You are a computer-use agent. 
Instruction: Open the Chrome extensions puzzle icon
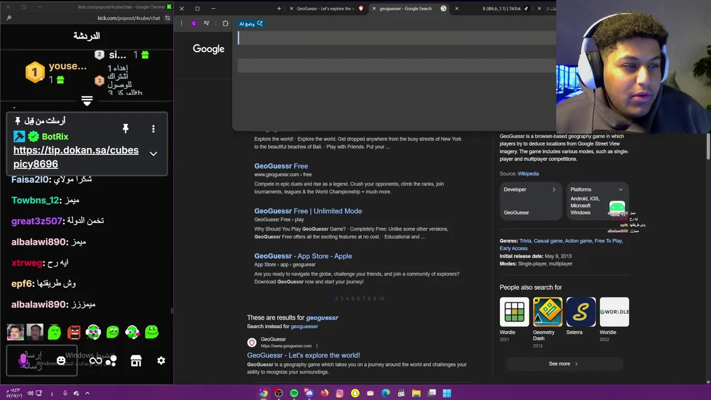pyautogui.click(x=225, y=23)
